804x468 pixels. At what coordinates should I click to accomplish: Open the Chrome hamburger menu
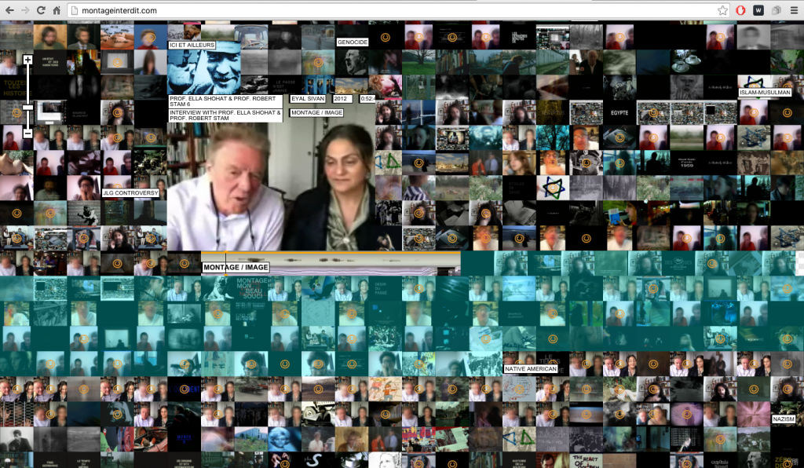pyautogui.click(x=793, y=11)
